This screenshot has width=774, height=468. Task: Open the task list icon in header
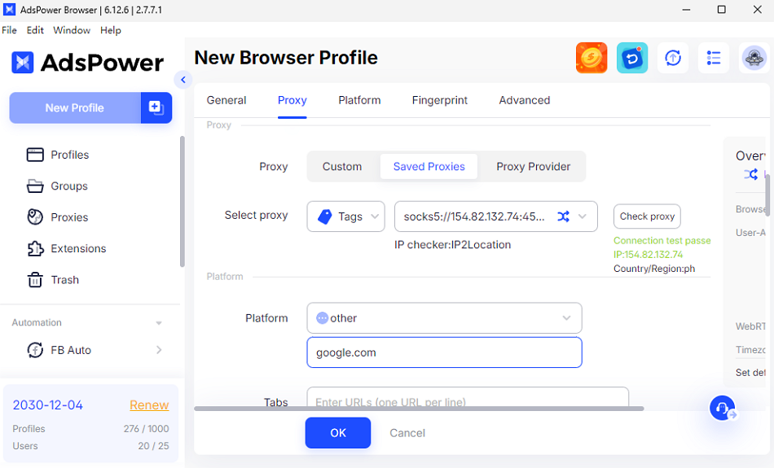pos(713,58)
